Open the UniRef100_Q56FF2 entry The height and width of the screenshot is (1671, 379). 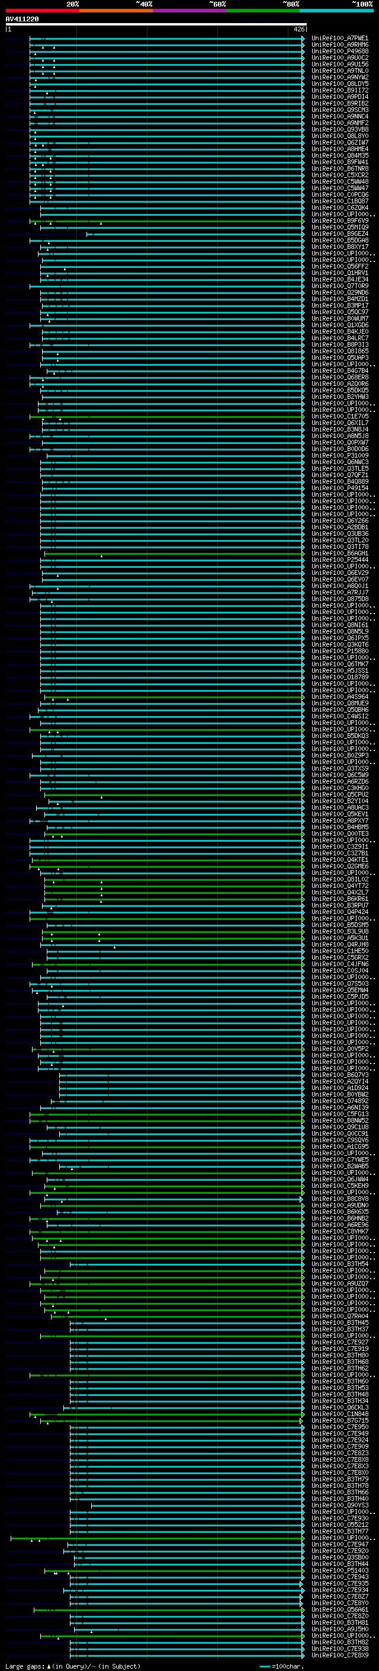(339, 266)
